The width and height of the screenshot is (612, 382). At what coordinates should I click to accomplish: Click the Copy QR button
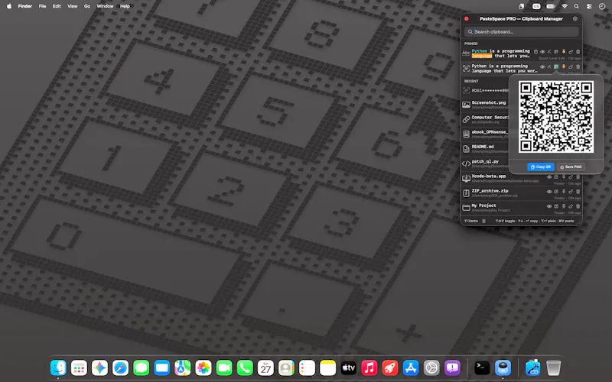click(541, 167)
